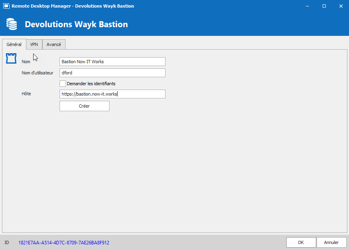Screen dimensions: 349x250
Task: Click the Créer button
Action: tap(84, 106)
